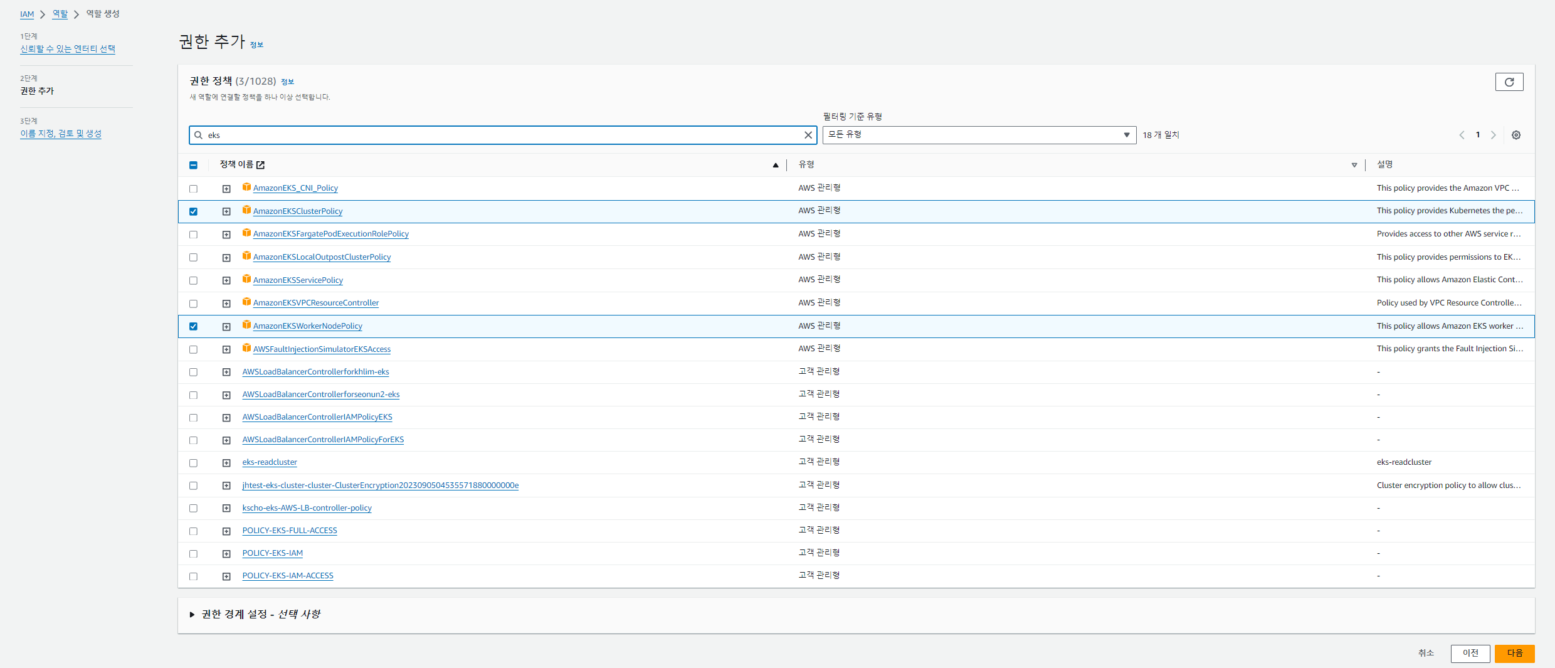
Task: Select step 2 권한 추가
Action: coord(37,91)
